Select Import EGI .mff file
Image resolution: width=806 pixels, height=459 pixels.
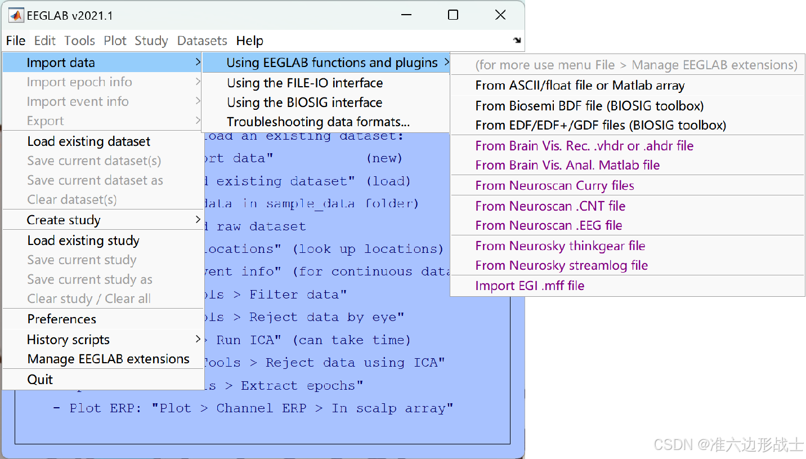[x=628, y=286]
